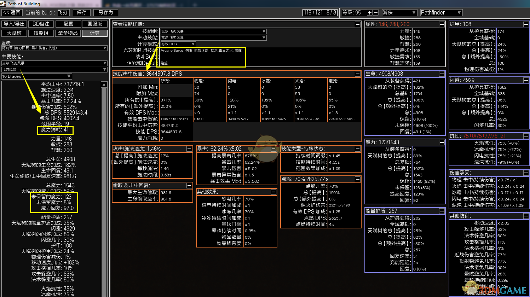
Task: Collapse the 护甲 armour panel
Action: pyautogui.click(x=526, y=24)
